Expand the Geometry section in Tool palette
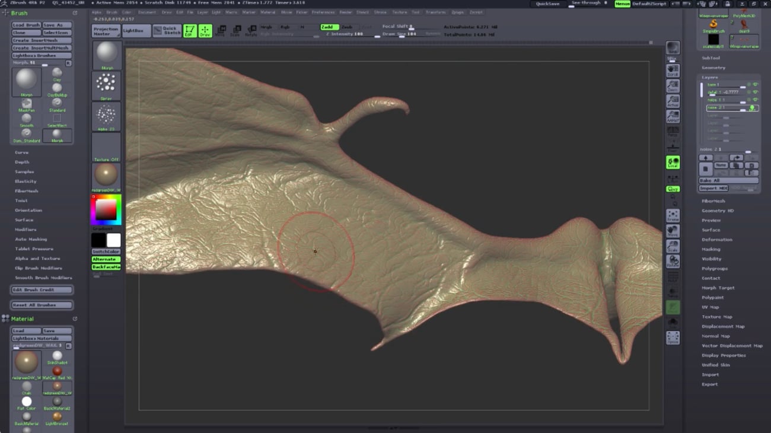Screen dimensions: 771x433 pyautogui.click(x=713, y=68)
